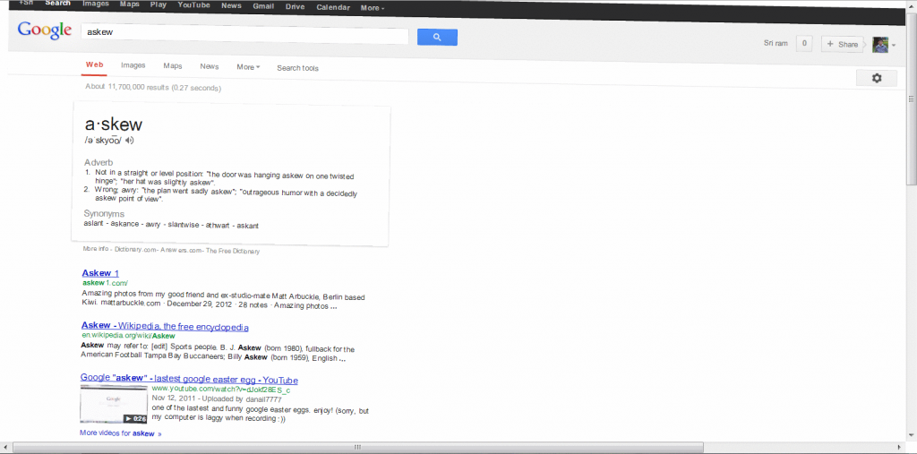Switch to the Images tab
Screen dimensions: 917x454
[133, 65]
